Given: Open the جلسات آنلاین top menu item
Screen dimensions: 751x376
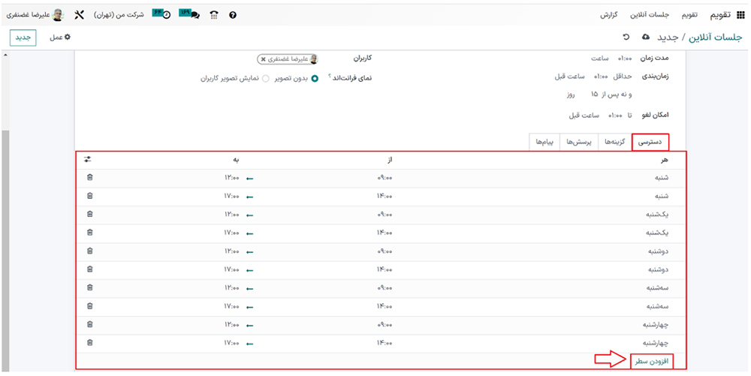Looking at the screenshot, I should [650, 15].
